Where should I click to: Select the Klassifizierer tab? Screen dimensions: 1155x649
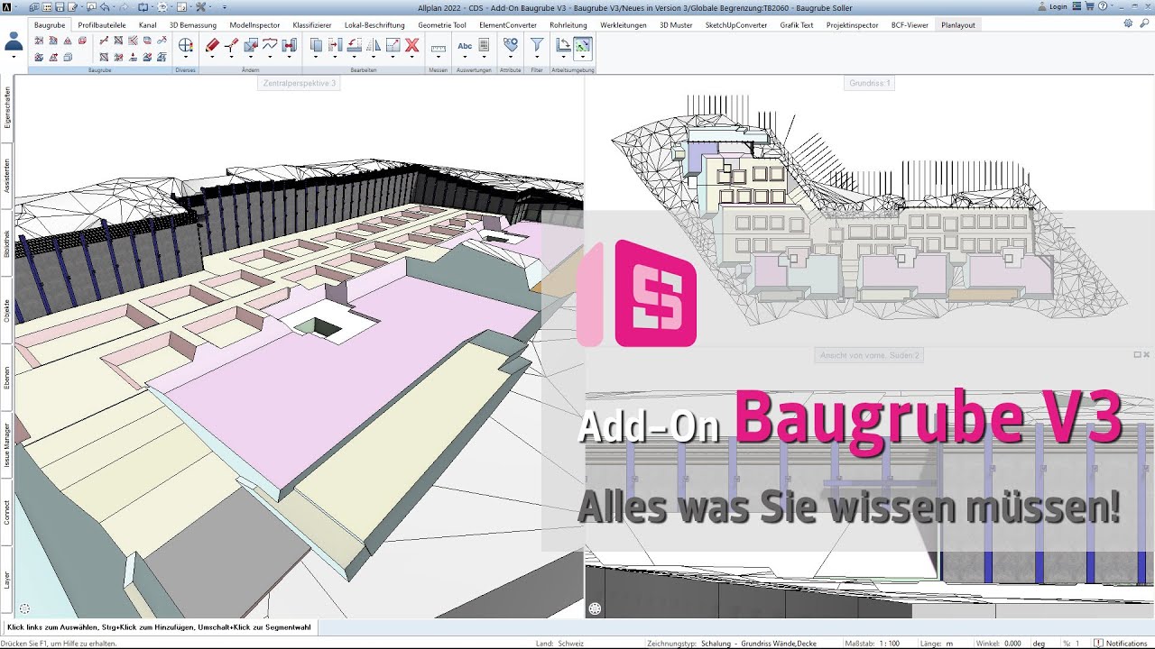[x=312, y=25]
